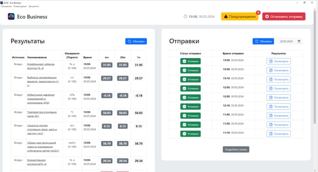
Task: Open the Коэффициент избытка воздуха link
Action: (41, 66)
